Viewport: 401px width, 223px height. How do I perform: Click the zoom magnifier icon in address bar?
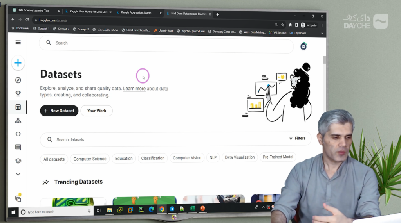pos(276,25)
